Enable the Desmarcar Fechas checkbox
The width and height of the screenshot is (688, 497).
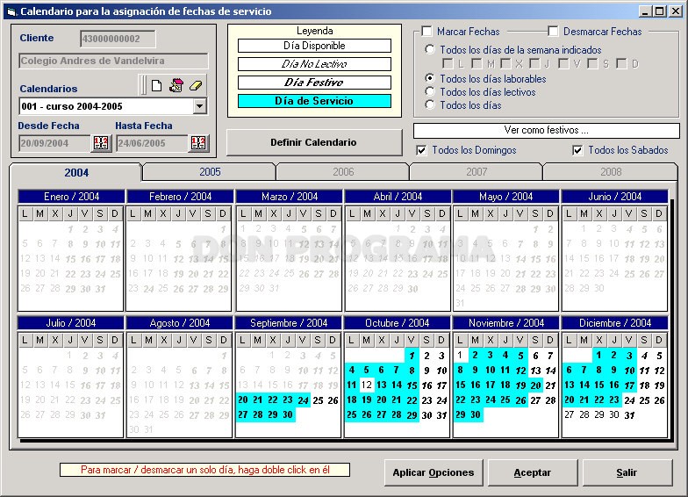point(553,32)
